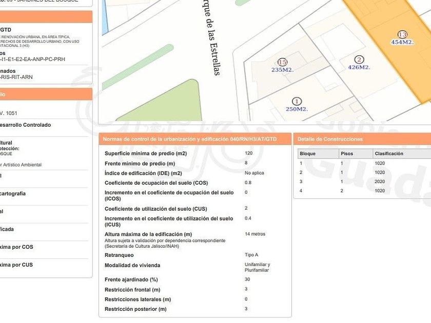Click 'Restricciones laterales (m)' label
This screenshot has height=323, width=431.
(138, 299)
